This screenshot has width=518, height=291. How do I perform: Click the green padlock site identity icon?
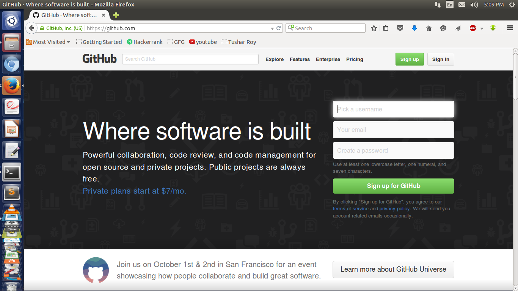pos(42,28)
